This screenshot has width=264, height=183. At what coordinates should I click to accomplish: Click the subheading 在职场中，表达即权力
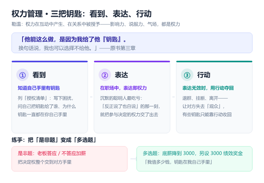point(123,88)
